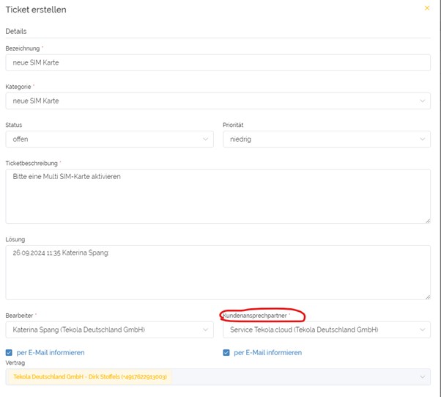Viewport: 441px width, 397px height.
Task: Open the Kundenansprechpartner dropdown with Service Tekola.cloud
Action: click(x=326, y=330)
